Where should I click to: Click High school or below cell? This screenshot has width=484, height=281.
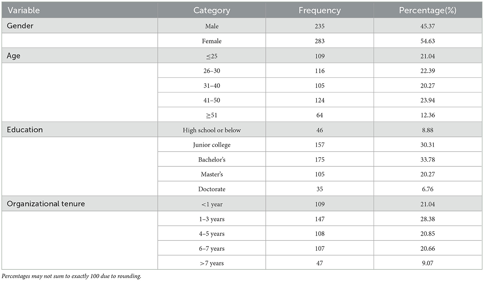[x=212, y=130]
